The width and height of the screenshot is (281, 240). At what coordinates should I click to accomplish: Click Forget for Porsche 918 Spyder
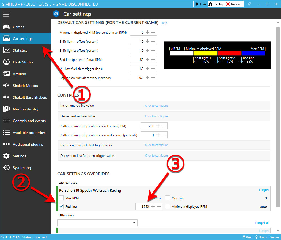[x=264, y=190]
